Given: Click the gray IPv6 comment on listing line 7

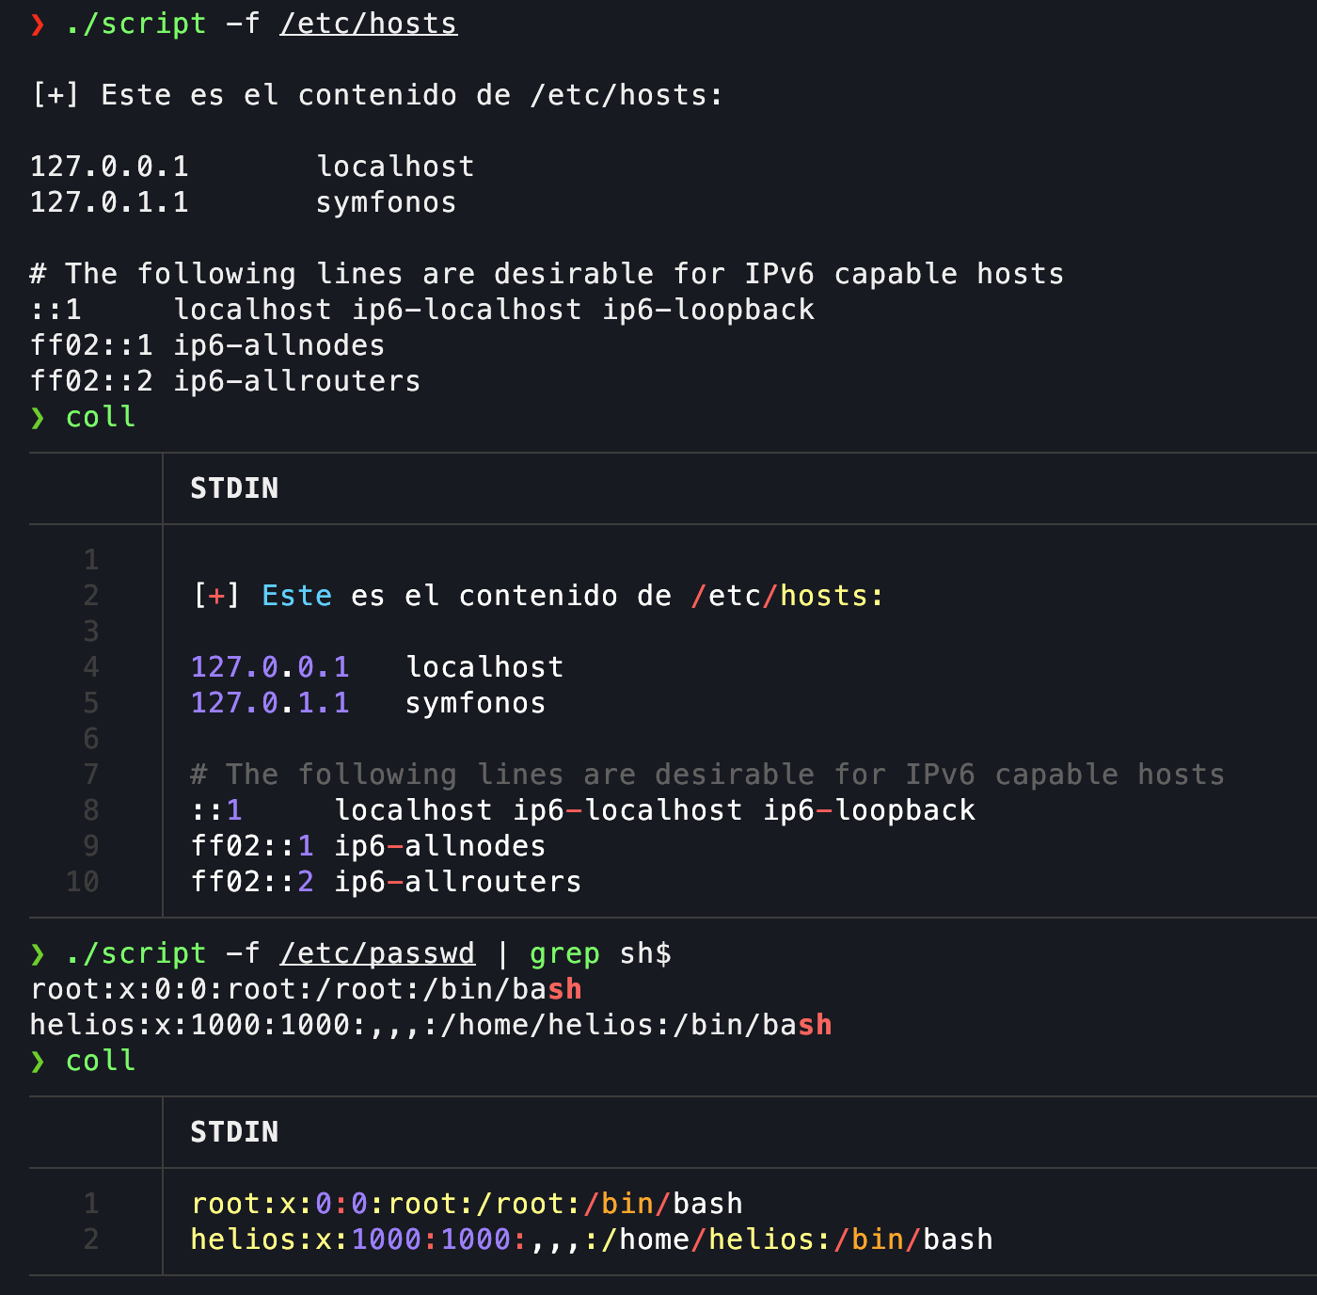Looking at the screenshot, I should click(x=707, y=775).
